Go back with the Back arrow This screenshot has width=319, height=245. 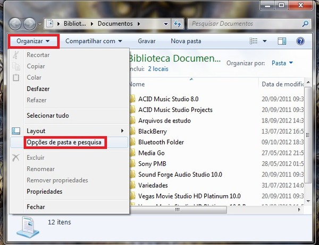click(15, 24)
